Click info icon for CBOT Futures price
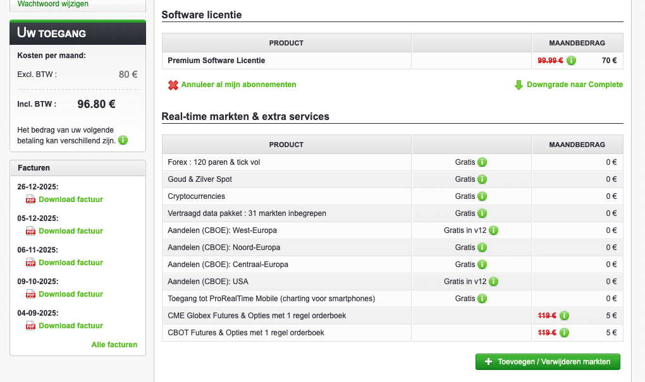 (564, 333)
